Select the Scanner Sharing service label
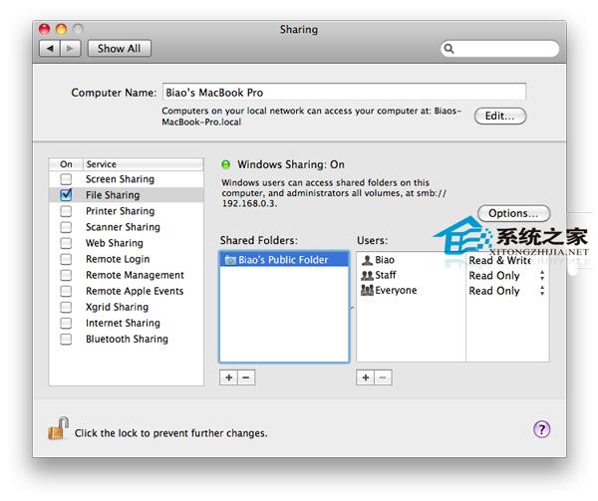 point(123,227)
